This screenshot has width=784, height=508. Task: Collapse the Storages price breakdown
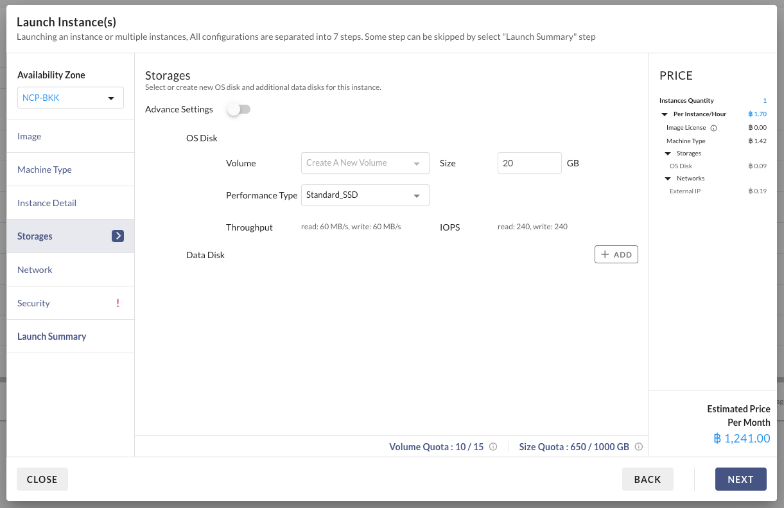point(668,153)
